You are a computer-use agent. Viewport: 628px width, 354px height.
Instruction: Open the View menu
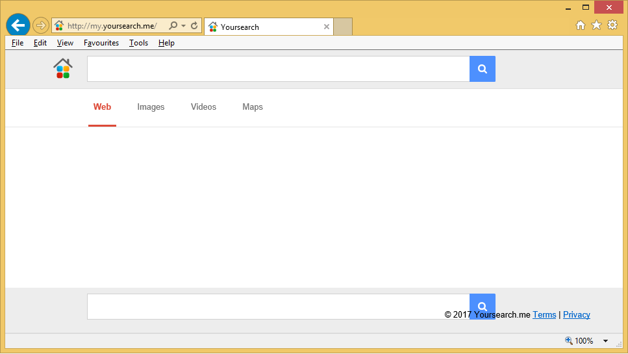tap(65, 43)
